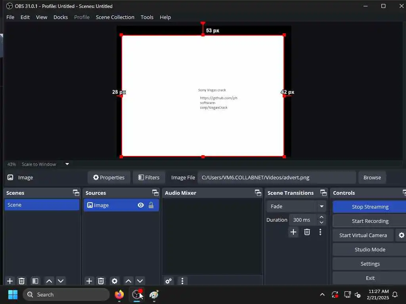This screenshot has width=406, height=304.
Task: Move scene up with arrow icon
Action: (x=49, y=281)
